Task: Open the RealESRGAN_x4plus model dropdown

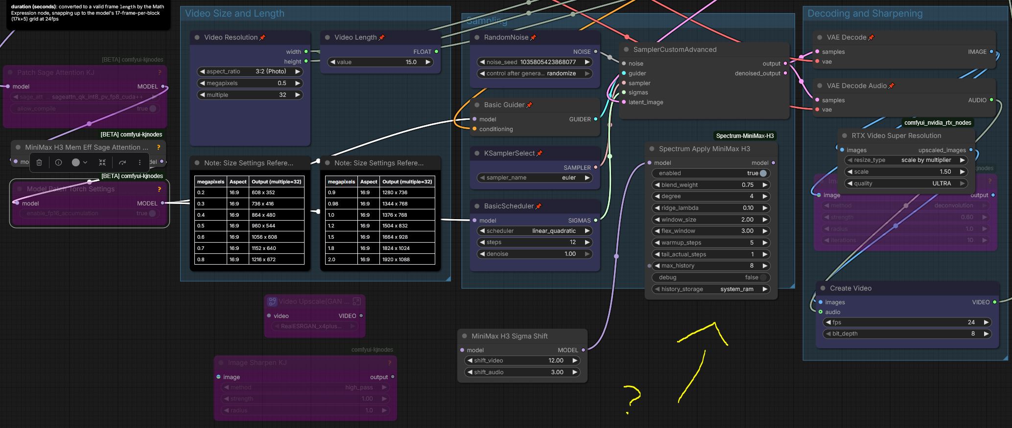Action: click(x=315, y=326)
